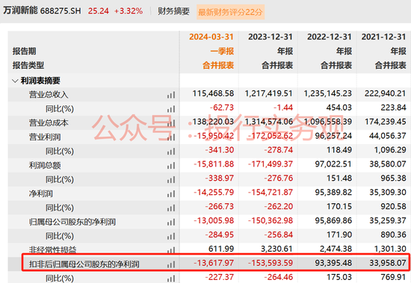
Task: Click the value -14,255.79
Action: [214, 193]
